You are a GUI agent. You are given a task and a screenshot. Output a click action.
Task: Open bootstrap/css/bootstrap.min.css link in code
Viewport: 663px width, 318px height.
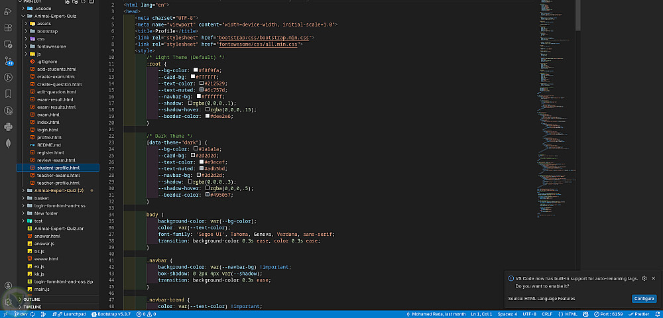[x=263, y=38]
